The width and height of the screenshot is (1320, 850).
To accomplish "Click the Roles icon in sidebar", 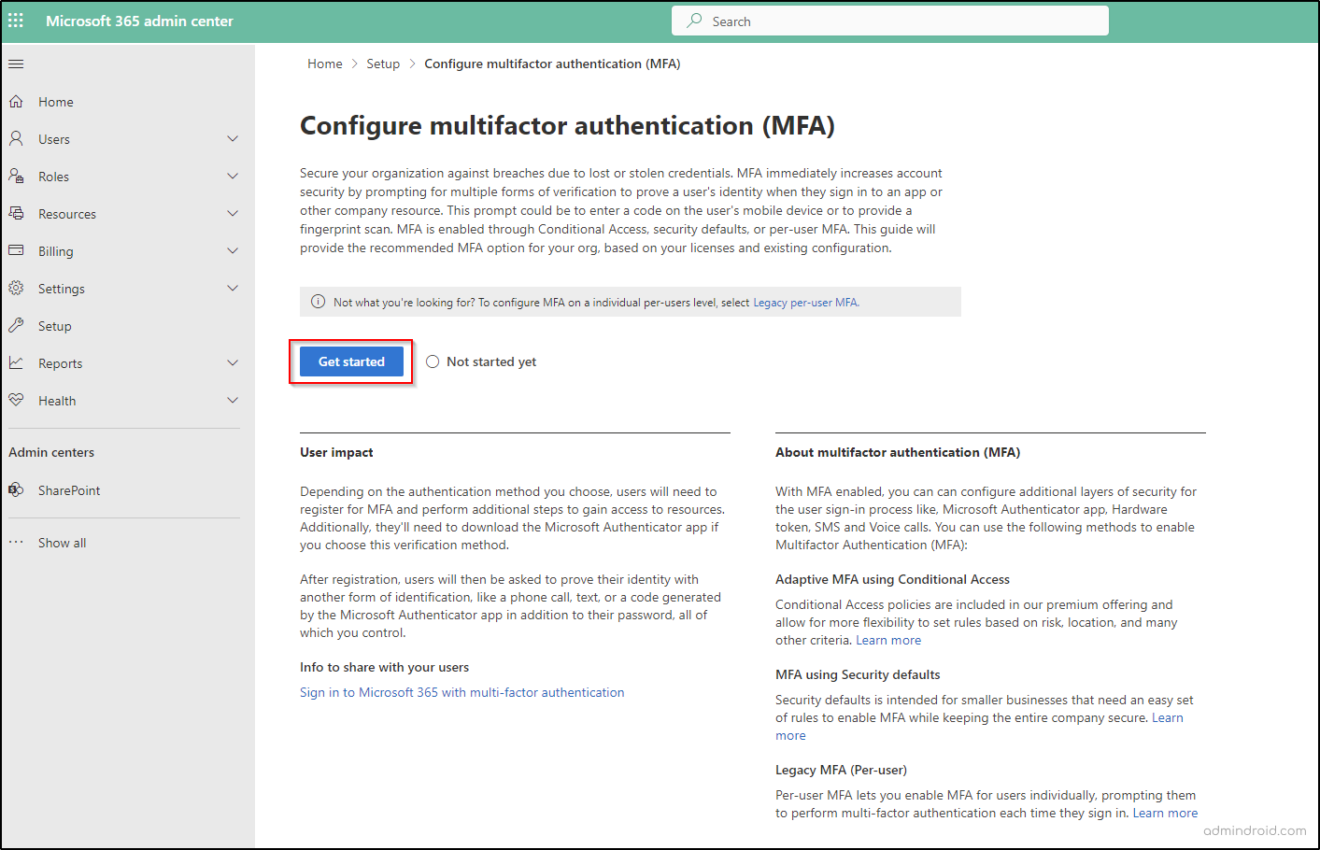I will pos(16,176).
